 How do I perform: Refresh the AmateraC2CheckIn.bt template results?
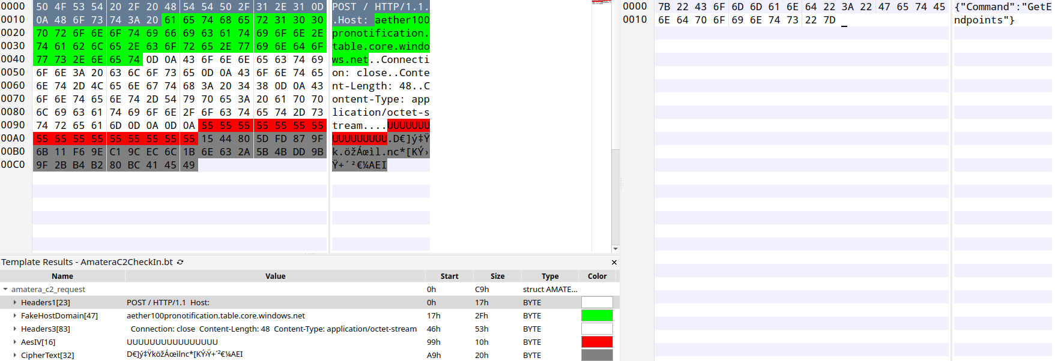tap(180, 262)
